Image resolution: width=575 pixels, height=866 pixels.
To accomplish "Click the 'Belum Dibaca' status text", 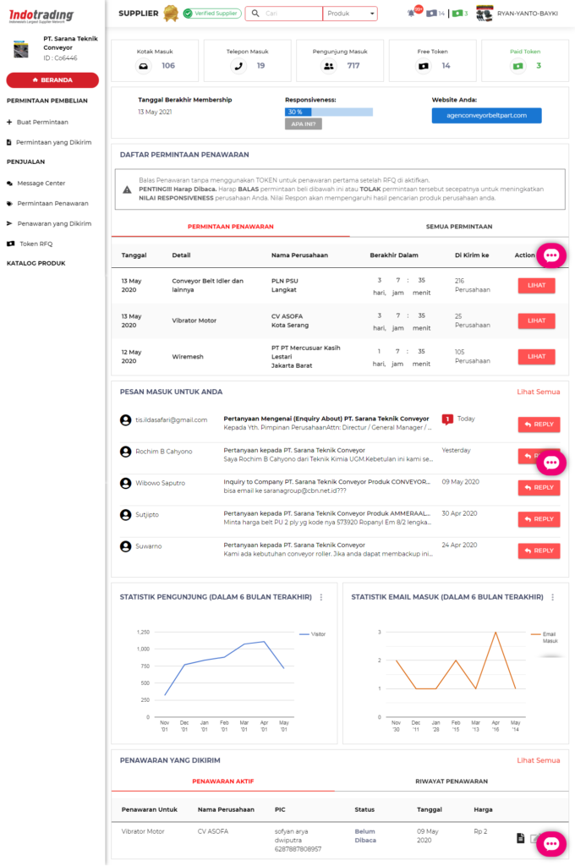I will 365,836.
